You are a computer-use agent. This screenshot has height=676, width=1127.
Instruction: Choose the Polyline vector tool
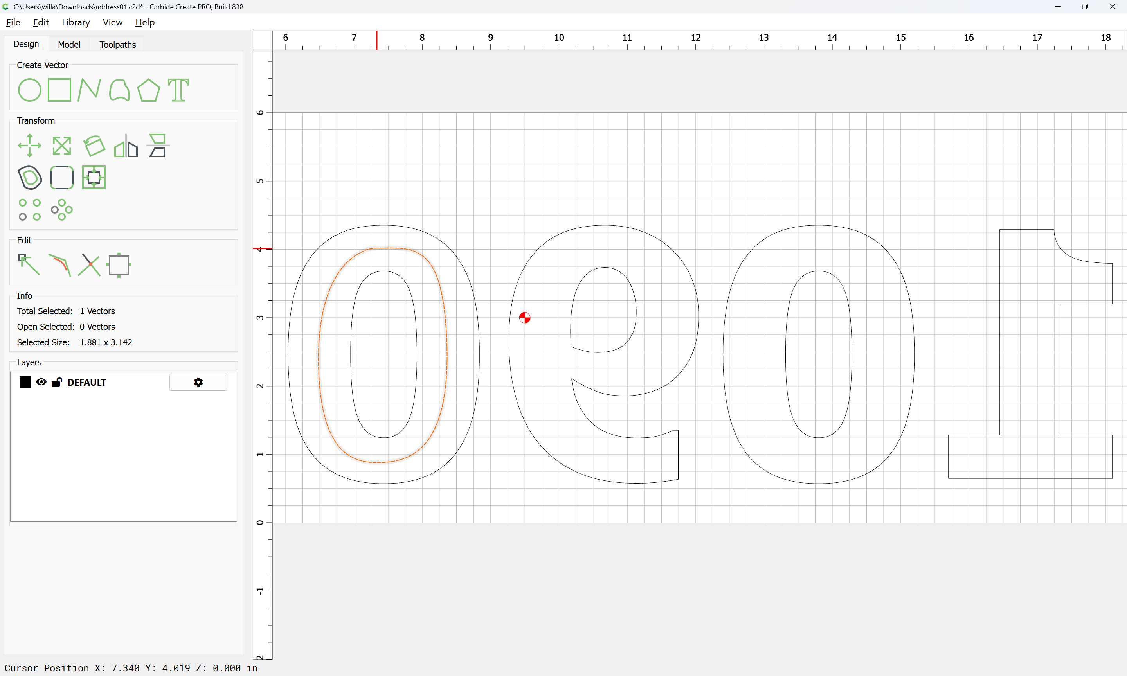click(x=89, y=90)
